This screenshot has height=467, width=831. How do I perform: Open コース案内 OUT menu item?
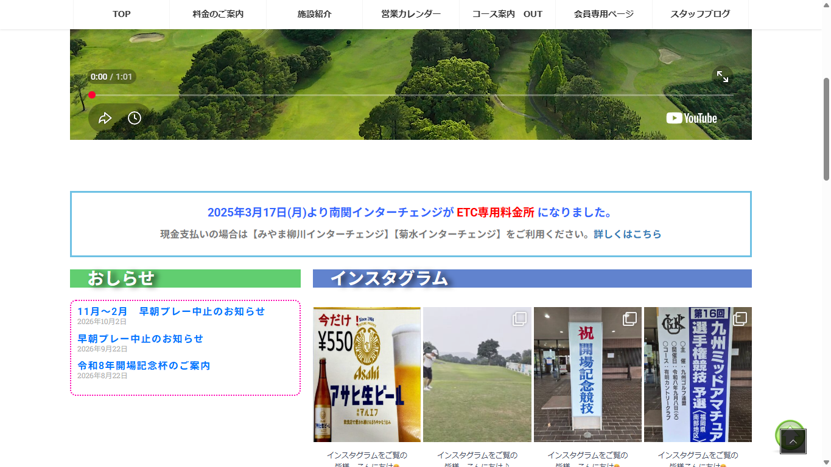coord(508,14)
